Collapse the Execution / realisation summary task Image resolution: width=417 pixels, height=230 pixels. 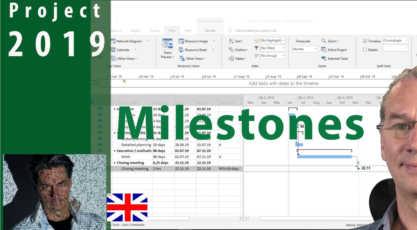[x=115, y=151]
